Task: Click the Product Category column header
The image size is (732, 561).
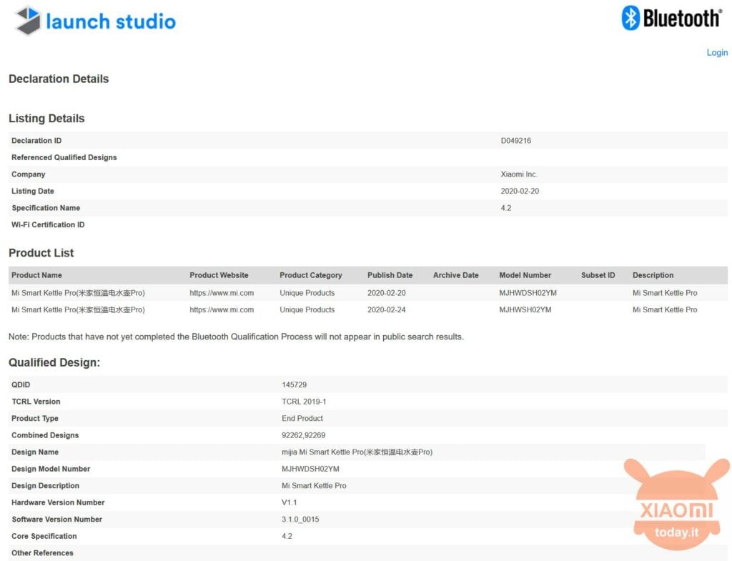Action: coord(311,275)
